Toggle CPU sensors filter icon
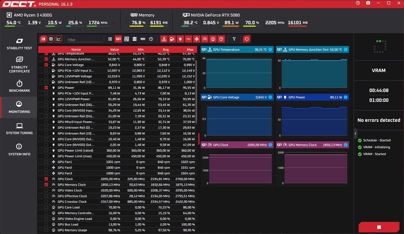 (110, 39)
